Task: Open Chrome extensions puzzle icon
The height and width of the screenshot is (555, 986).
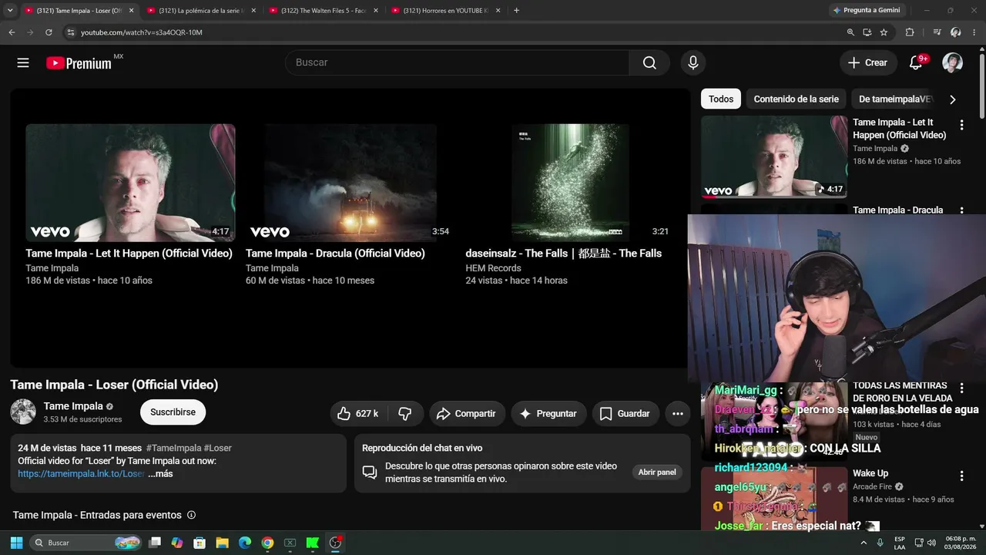Action: (910, 32)
